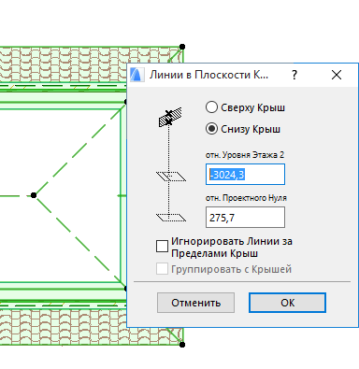Screen dimensions: 359x369
Task: Enable 'Игнорировать Линии за Пределами Крыш' checkbox
Action: [162, 246]
